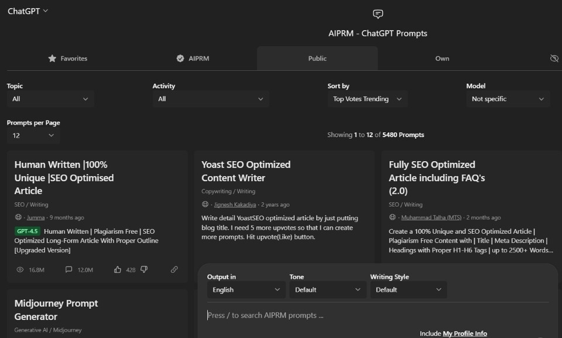
Task: Visit Jignesh Kakadiya's author link
Action: pos(235,204)
